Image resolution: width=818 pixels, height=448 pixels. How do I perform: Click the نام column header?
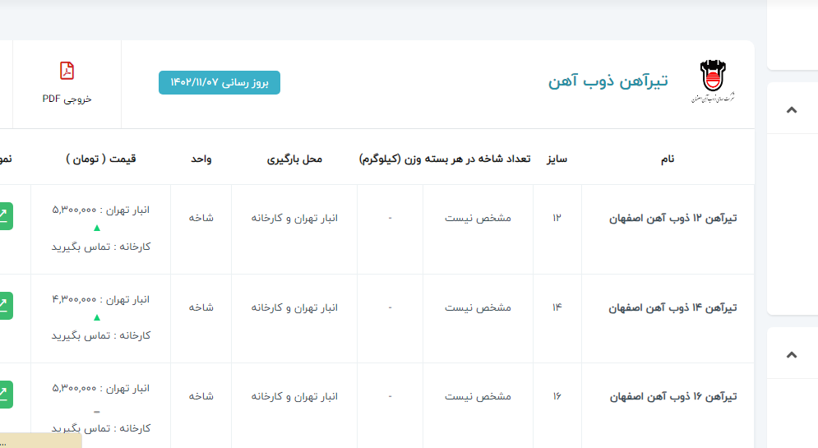click(667, 159)
